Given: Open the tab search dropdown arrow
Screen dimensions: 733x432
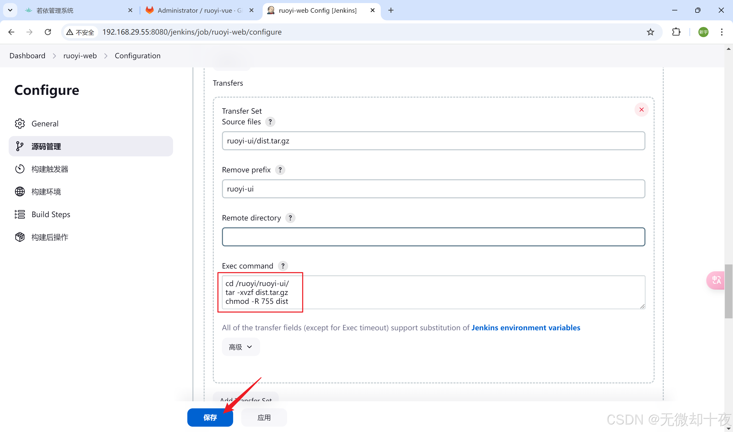Looking at the screenshot, I should [10, 10].
